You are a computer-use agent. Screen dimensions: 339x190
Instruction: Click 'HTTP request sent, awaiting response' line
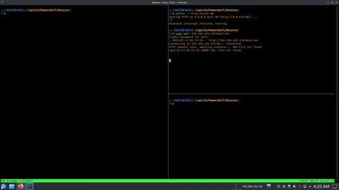click(215, 47)
